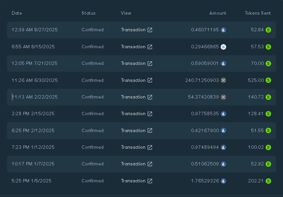Open external link icon for 1/7/2025 transaction
Screen dimensions: 283x197
click(150, 164)
